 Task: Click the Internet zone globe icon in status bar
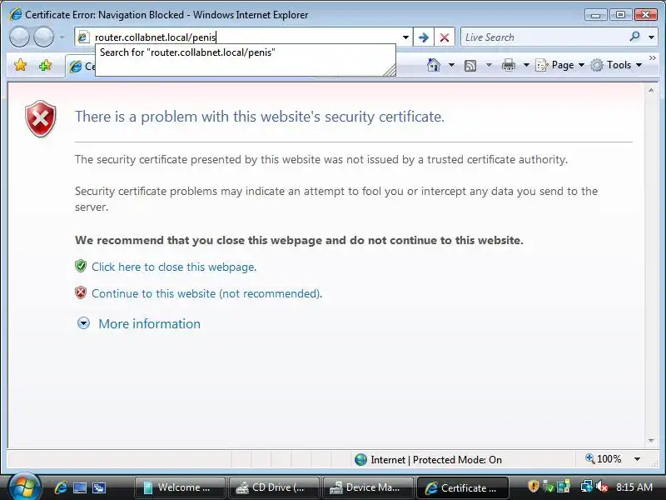pyautogui.click(x=360, y=460)
